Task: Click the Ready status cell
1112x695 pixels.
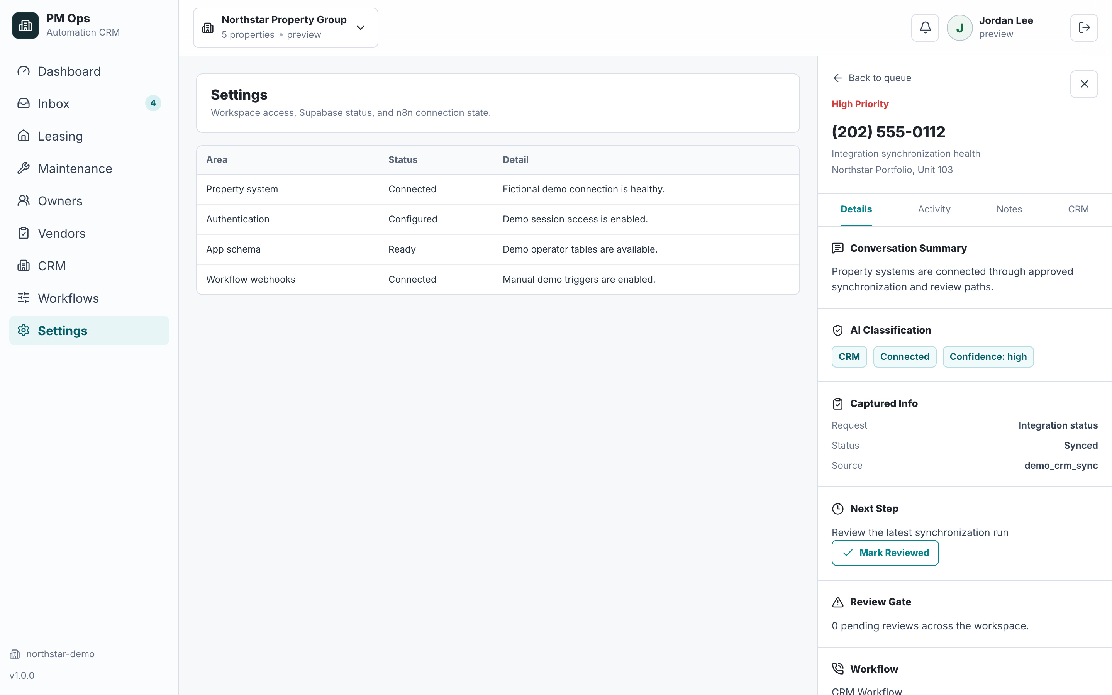Action: point(402,249)
